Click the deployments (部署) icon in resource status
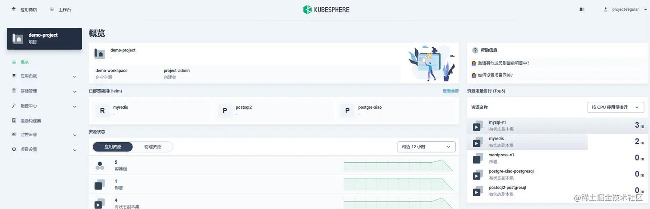This screenshot has width=650, height=209. tap(100, 184)
